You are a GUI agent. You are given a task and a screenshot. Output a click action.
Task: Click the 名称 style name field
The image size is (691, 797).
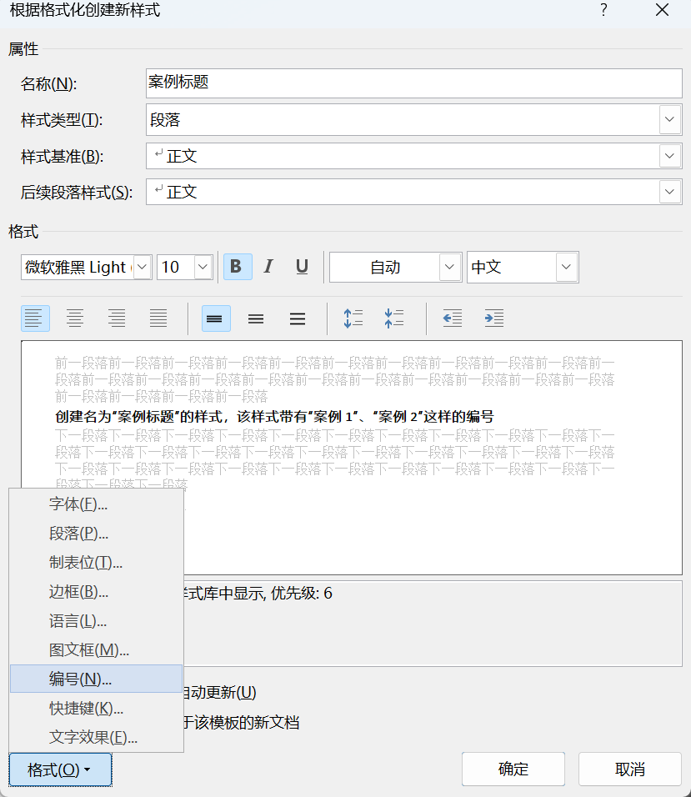tap(413, 83)
